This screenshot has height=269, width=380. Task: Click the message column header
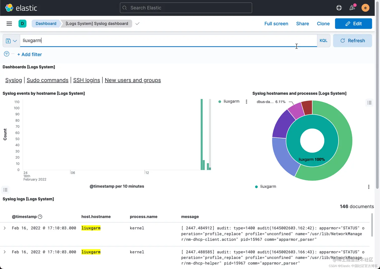click(190, 217)
